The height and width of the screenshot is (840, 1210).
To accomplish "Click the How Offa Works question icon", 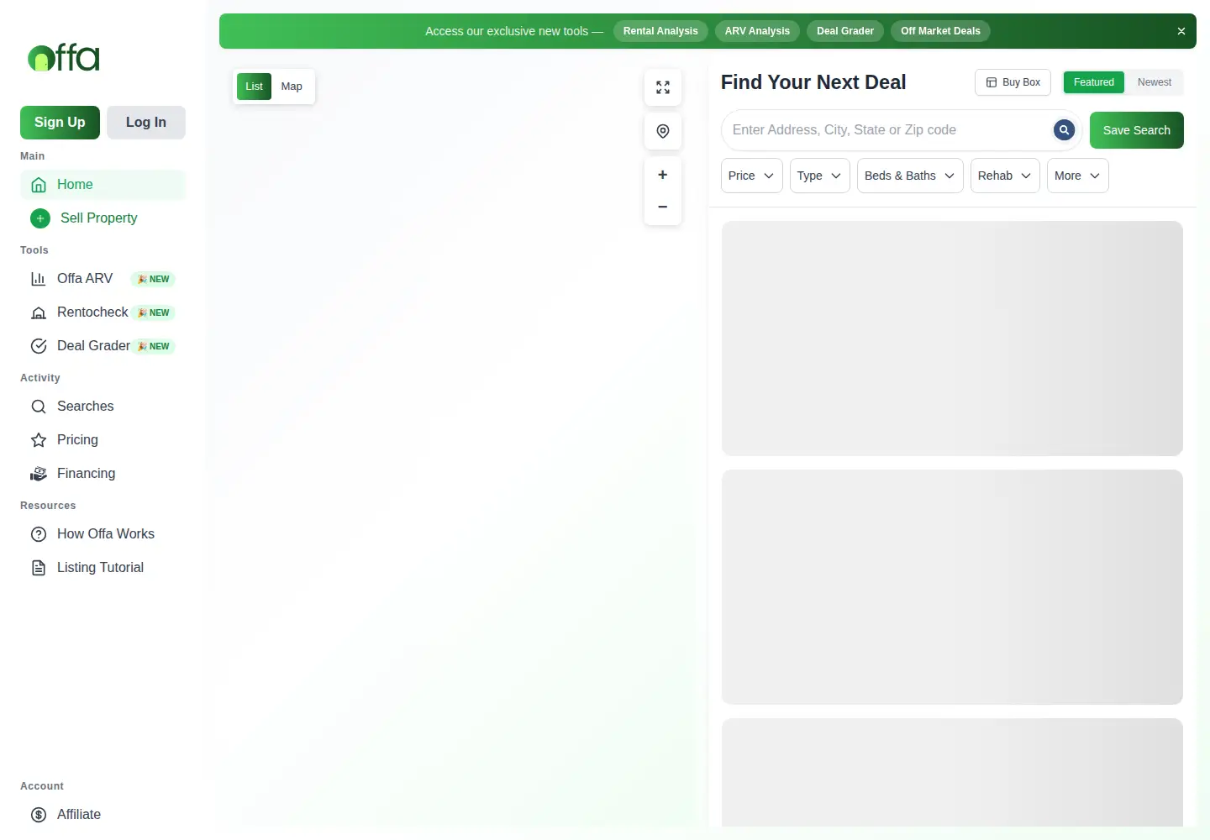I will point(39,534).
